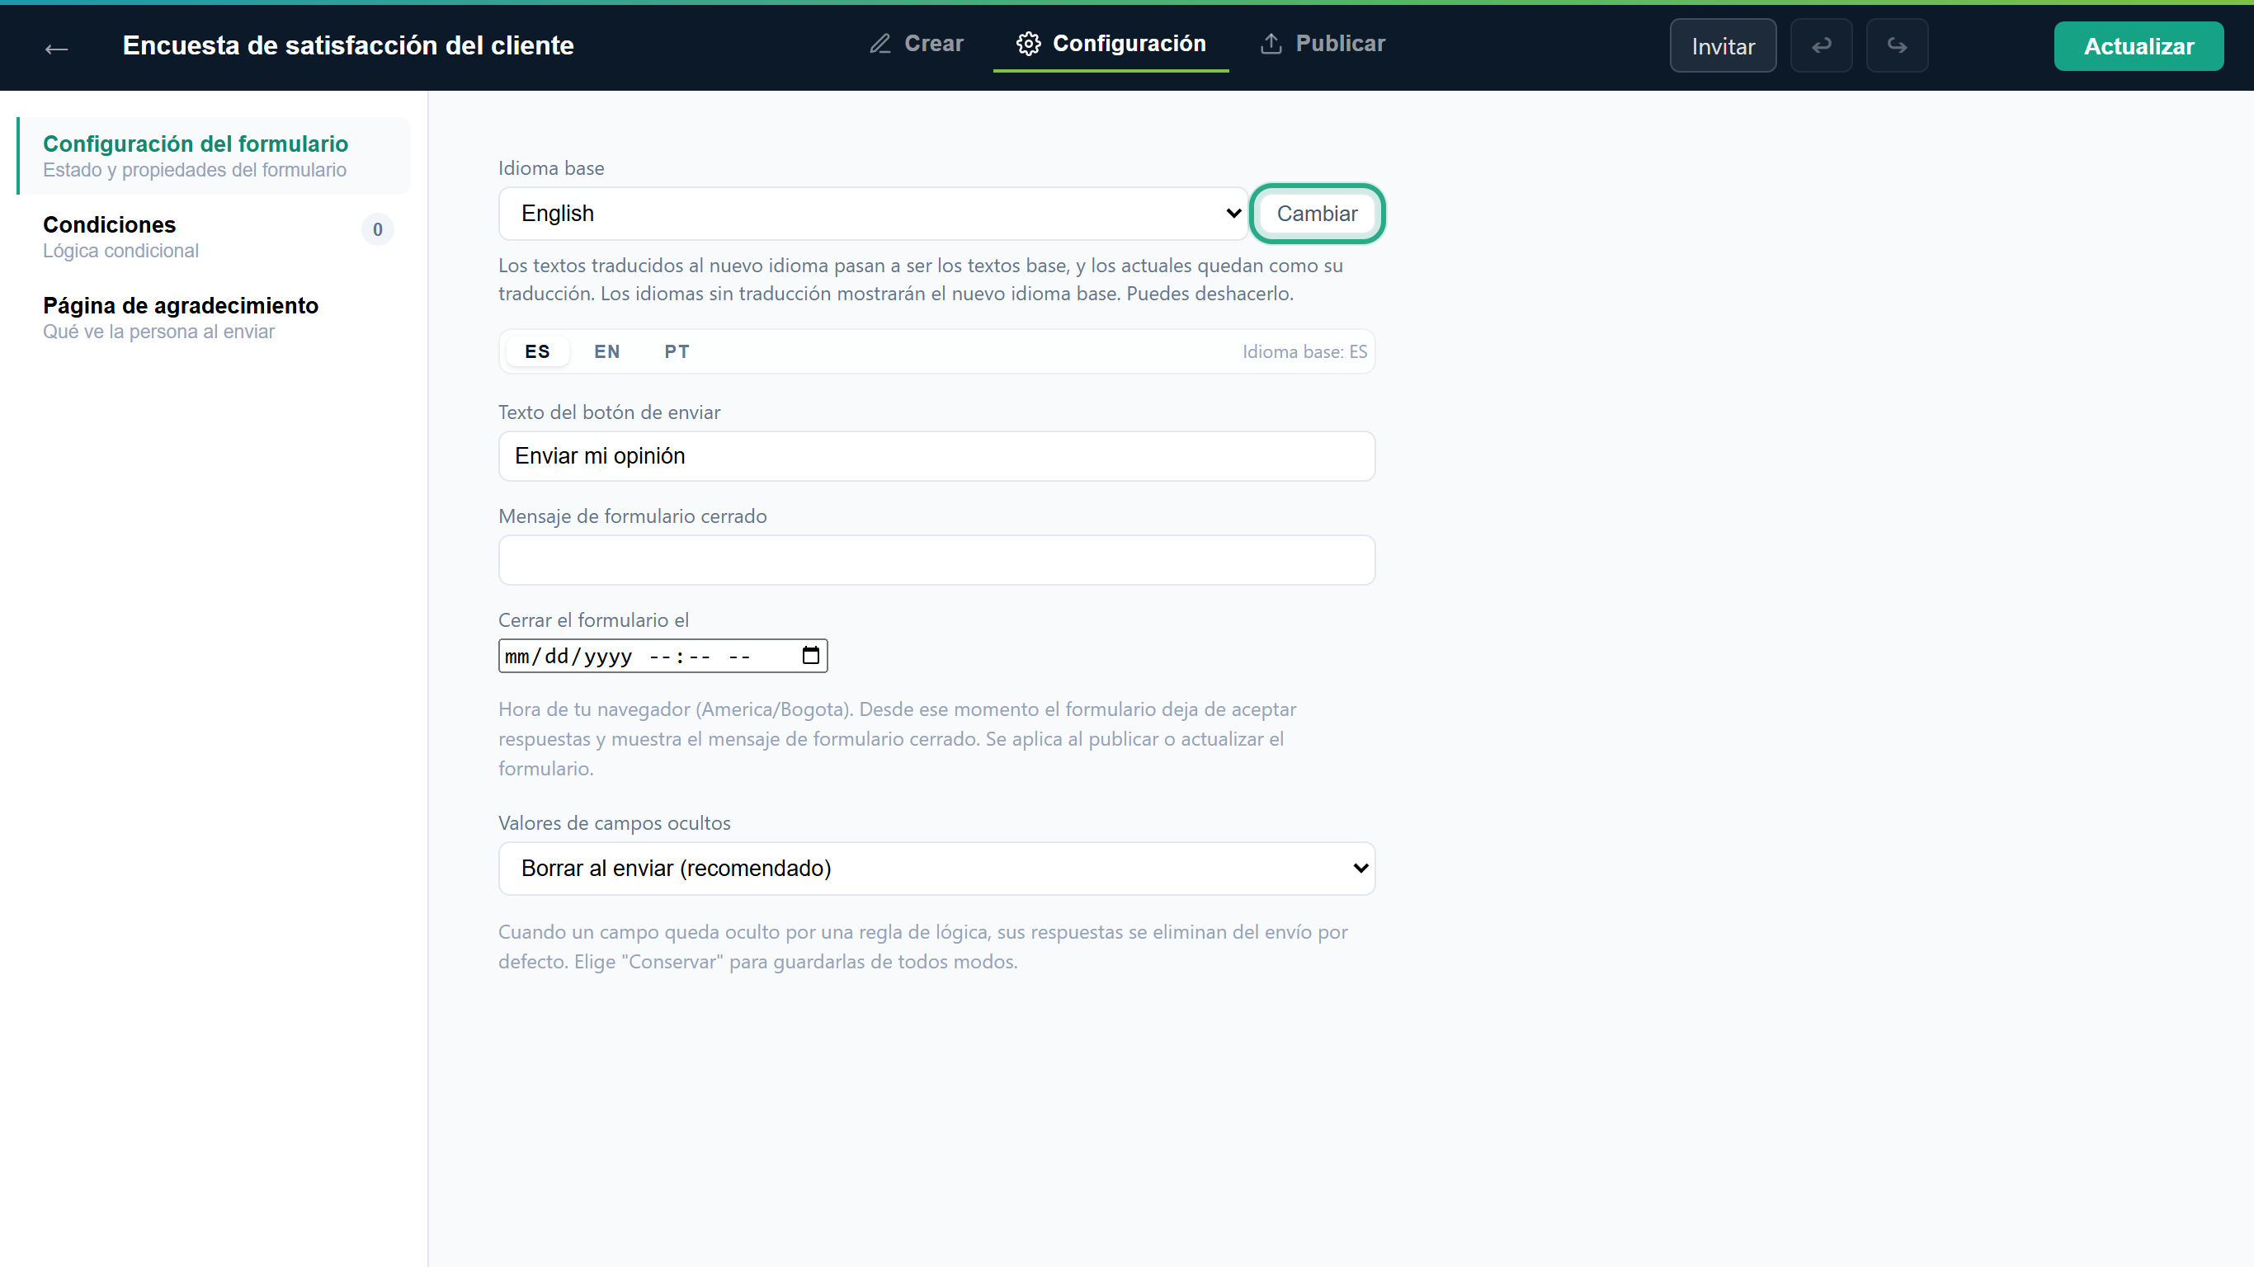2254x1267 pixels.
Task: Open the Crear tab
Action: click(917, 44)
